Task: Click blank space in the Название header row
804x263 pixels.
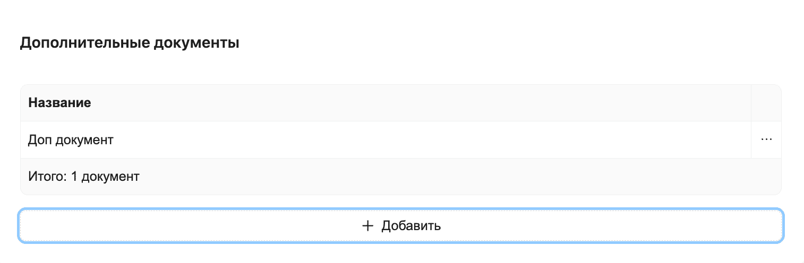Action: 425,103
